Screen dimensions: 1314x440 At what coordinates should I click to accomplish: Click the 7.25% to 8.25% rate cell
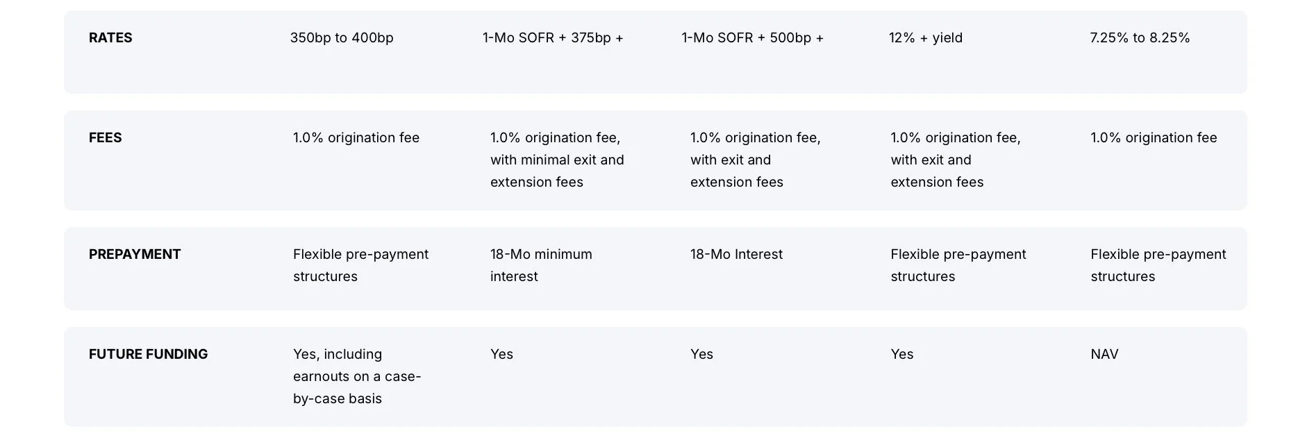coord(1140,37)
